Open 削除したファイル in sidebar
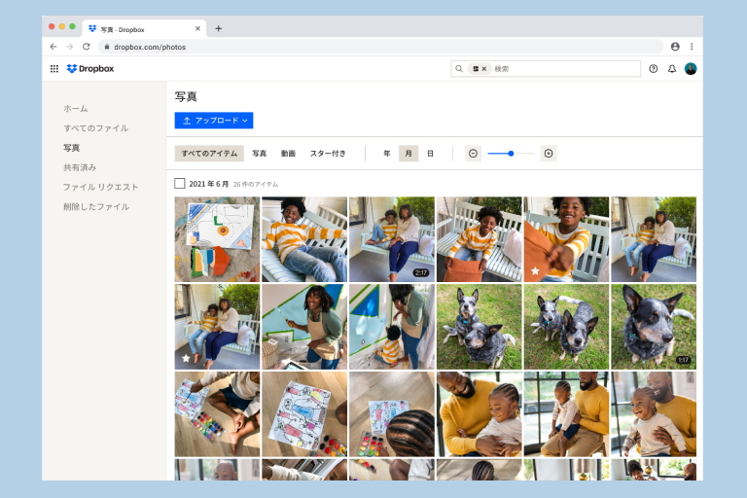Viewport: 747px width, 498px height. [x=96, y=206]
